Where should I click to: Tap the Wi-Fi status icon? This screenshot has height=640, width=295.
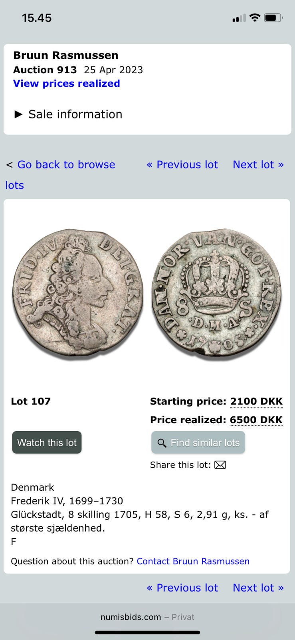coord(254,18)
